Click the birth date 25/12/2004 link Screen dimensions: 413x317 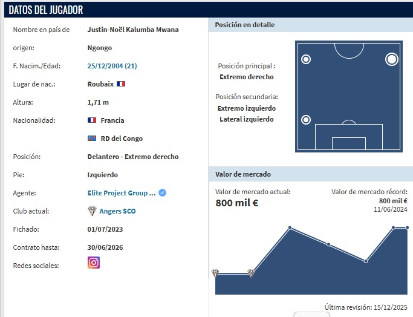point(111,66)
